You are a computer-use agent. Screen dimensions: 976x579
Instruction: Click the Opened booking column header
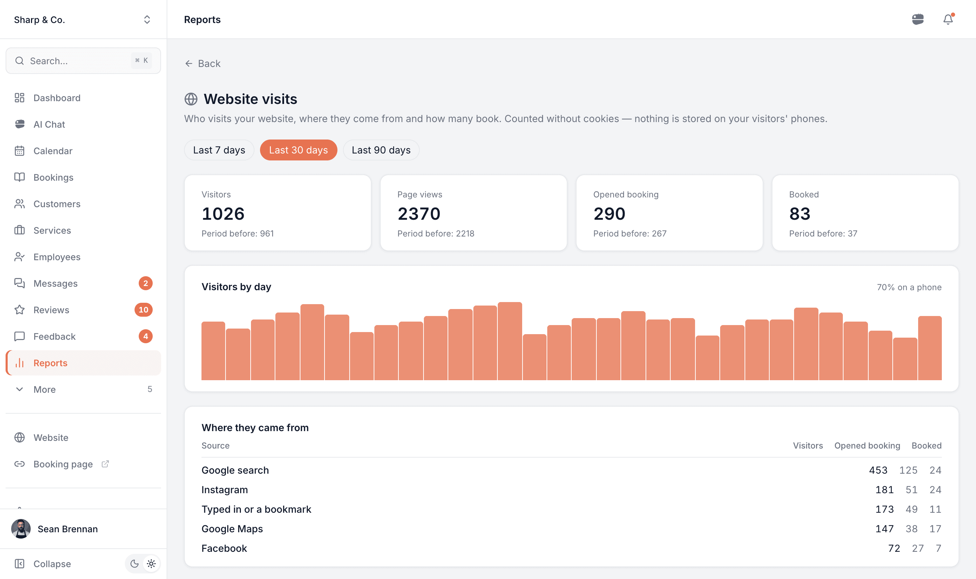tap(867, 446)
